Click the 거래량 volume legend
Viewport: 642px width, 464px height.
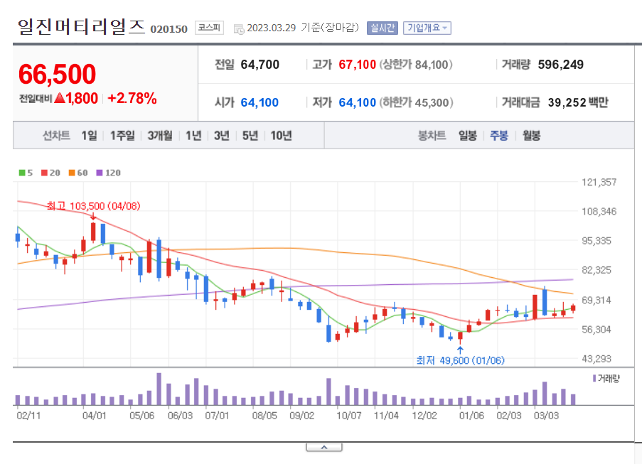point(606,379)
